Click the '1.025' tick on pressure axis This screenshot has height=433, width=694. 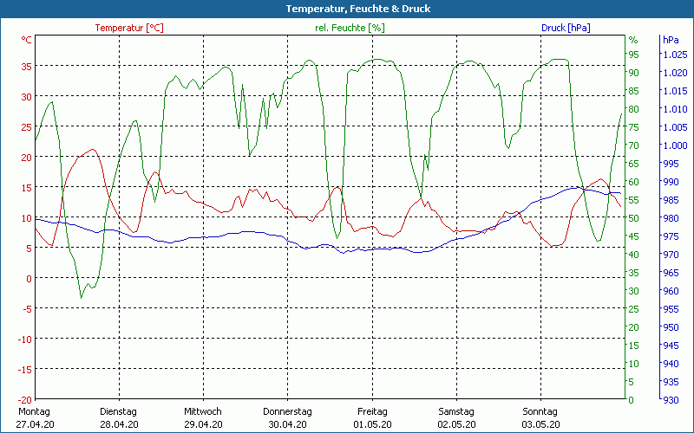674,54
